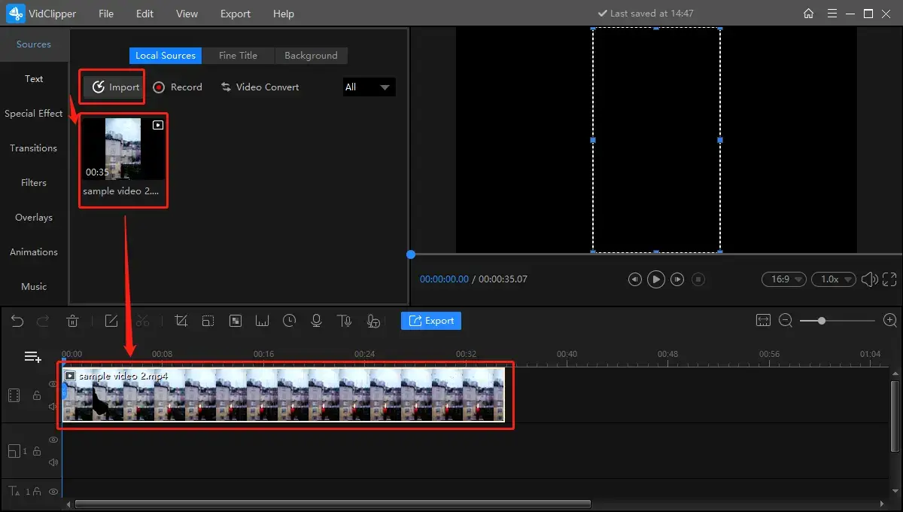This screenshot has width=903, height=512.
Task: Select the mosaic tool icon
Action: click(236, 321)
